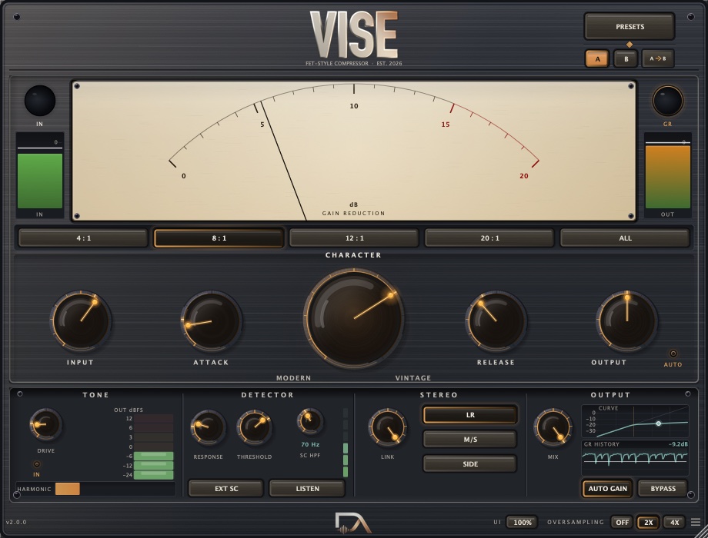The width and height of the screenshot is (708, 538).
Task: Click the compression CURVE display
Action: pos(635,421)
